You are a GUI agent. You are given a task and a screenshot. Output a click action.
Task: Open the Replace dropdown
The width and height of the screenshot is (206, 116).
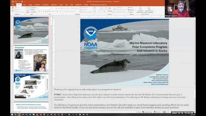coord(132,10)
